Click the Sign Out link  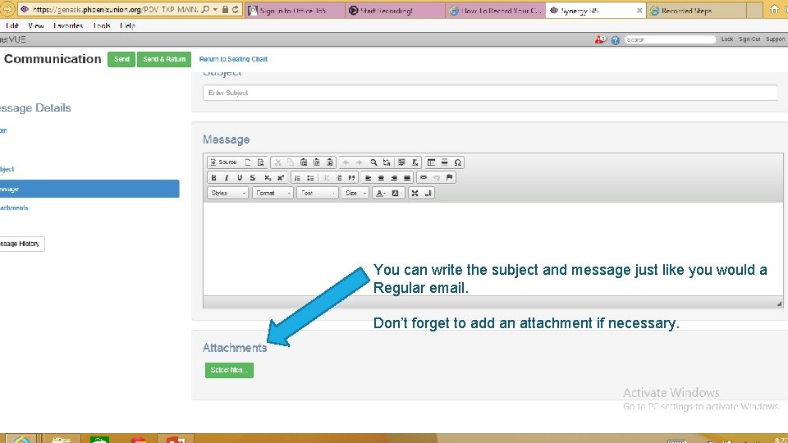(749, 39)
